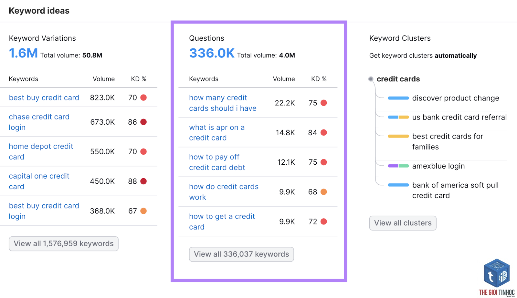Click the Keyword Clusters section title
517x298 pixels.
(x=400, y=38)
